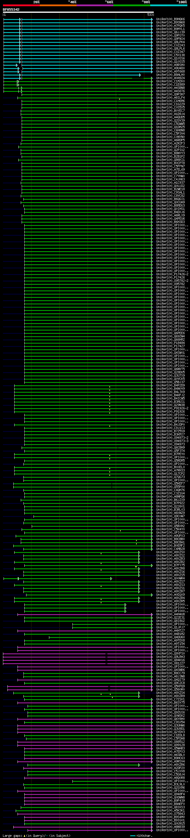Click the white query bar spanning 1 to 533

click(x=78, y=12)
